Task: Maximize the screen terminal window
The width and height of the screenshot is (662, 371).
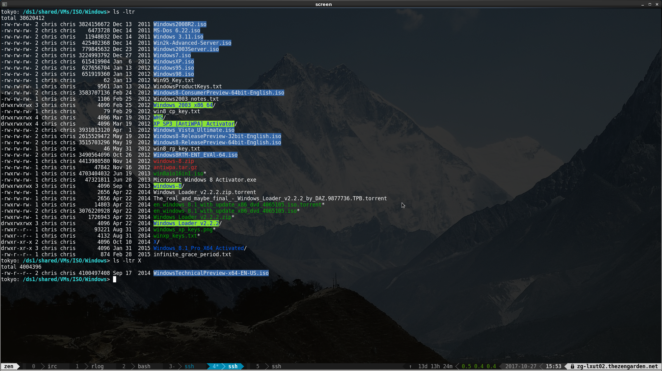Action: 650,4
